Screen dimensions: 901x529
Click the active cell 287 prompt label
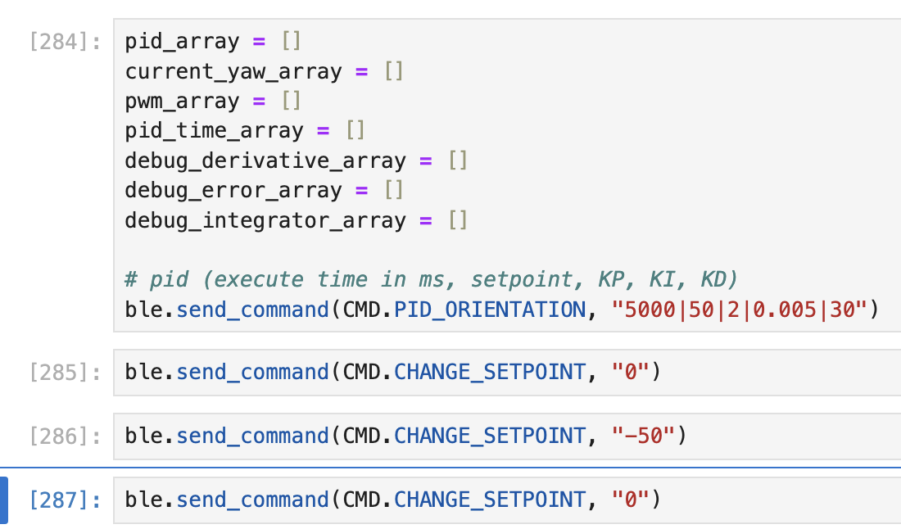point(65,500)
